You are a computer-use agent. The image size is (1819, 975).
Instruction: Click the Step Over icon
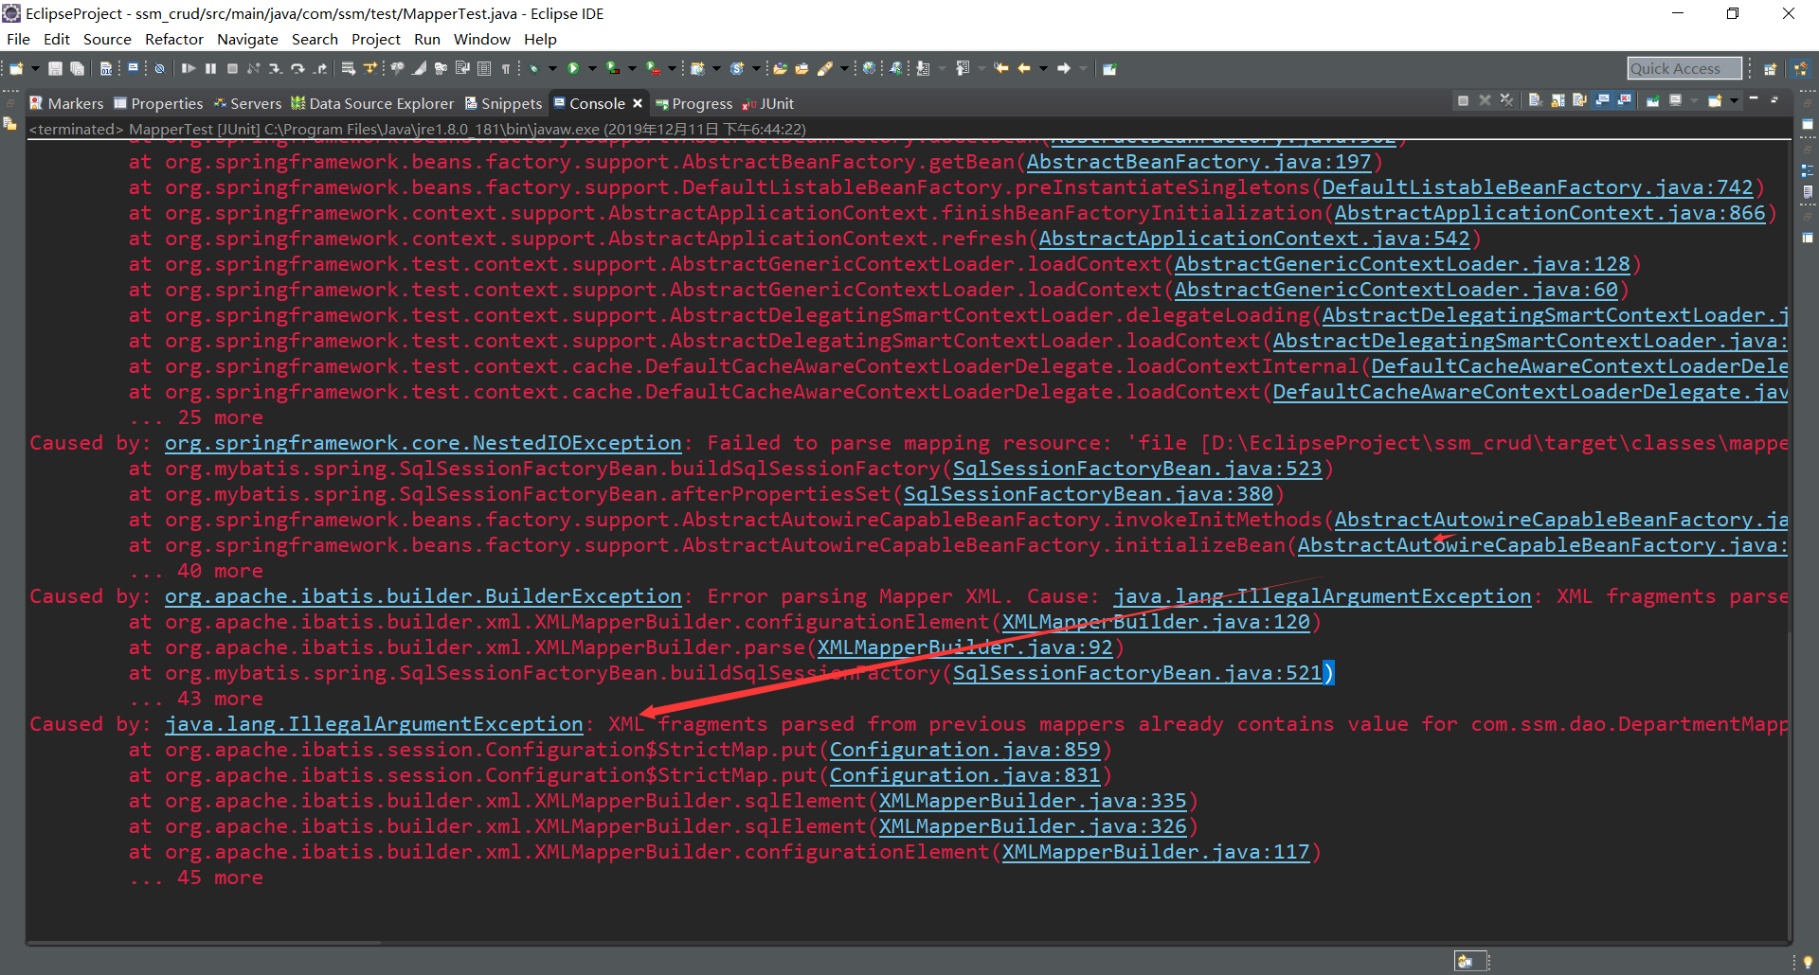pos(297,68)
